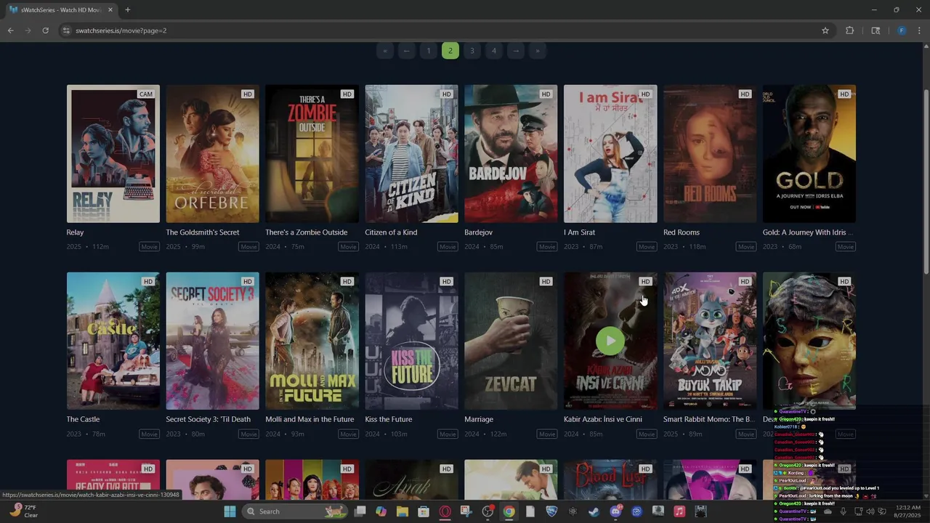Image resolution: width=930 pixels, height=523 pixels.
Task: Open Molli and Max in the Future poster
Action: 312,341
